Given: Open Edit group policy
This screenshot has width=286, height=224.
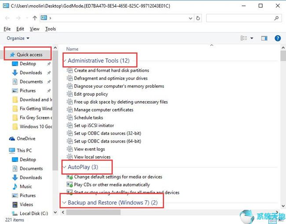Looking at the screenshot, I should (91, 94).
